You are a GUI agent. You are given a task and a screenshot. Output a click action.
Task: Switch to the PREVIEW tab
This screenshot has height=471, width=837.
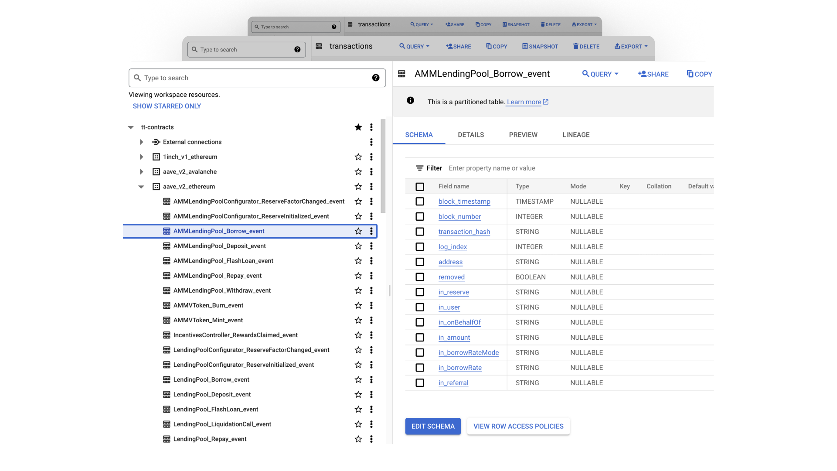(523, 135)
